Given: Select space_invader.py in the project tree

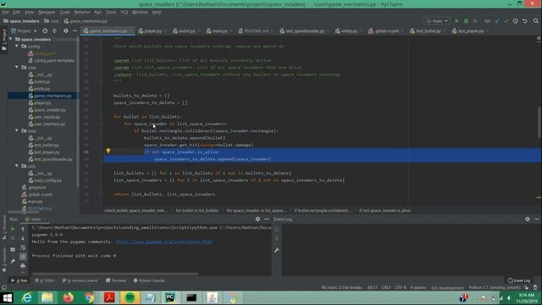Looking at the screenshot, I should (x=47, y=109).
